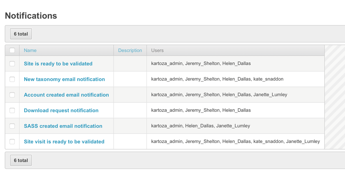Screen dimensions: 345x175
Task: Check the Download request notification row checkbox
Action: (x=12, y=111)
